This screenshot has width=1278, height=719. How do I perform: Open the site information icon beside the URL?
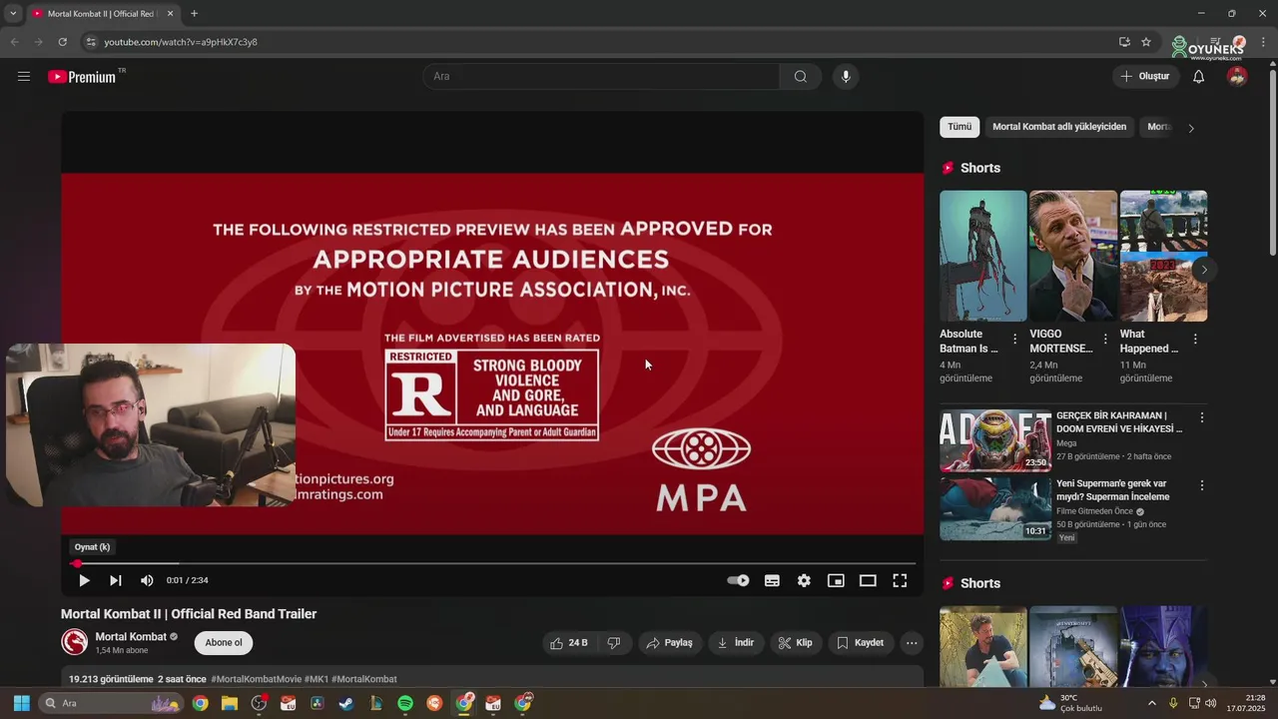click(x=90, y=42)
